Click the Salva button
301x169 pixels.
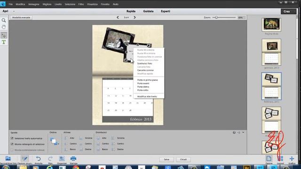(166, 160)
